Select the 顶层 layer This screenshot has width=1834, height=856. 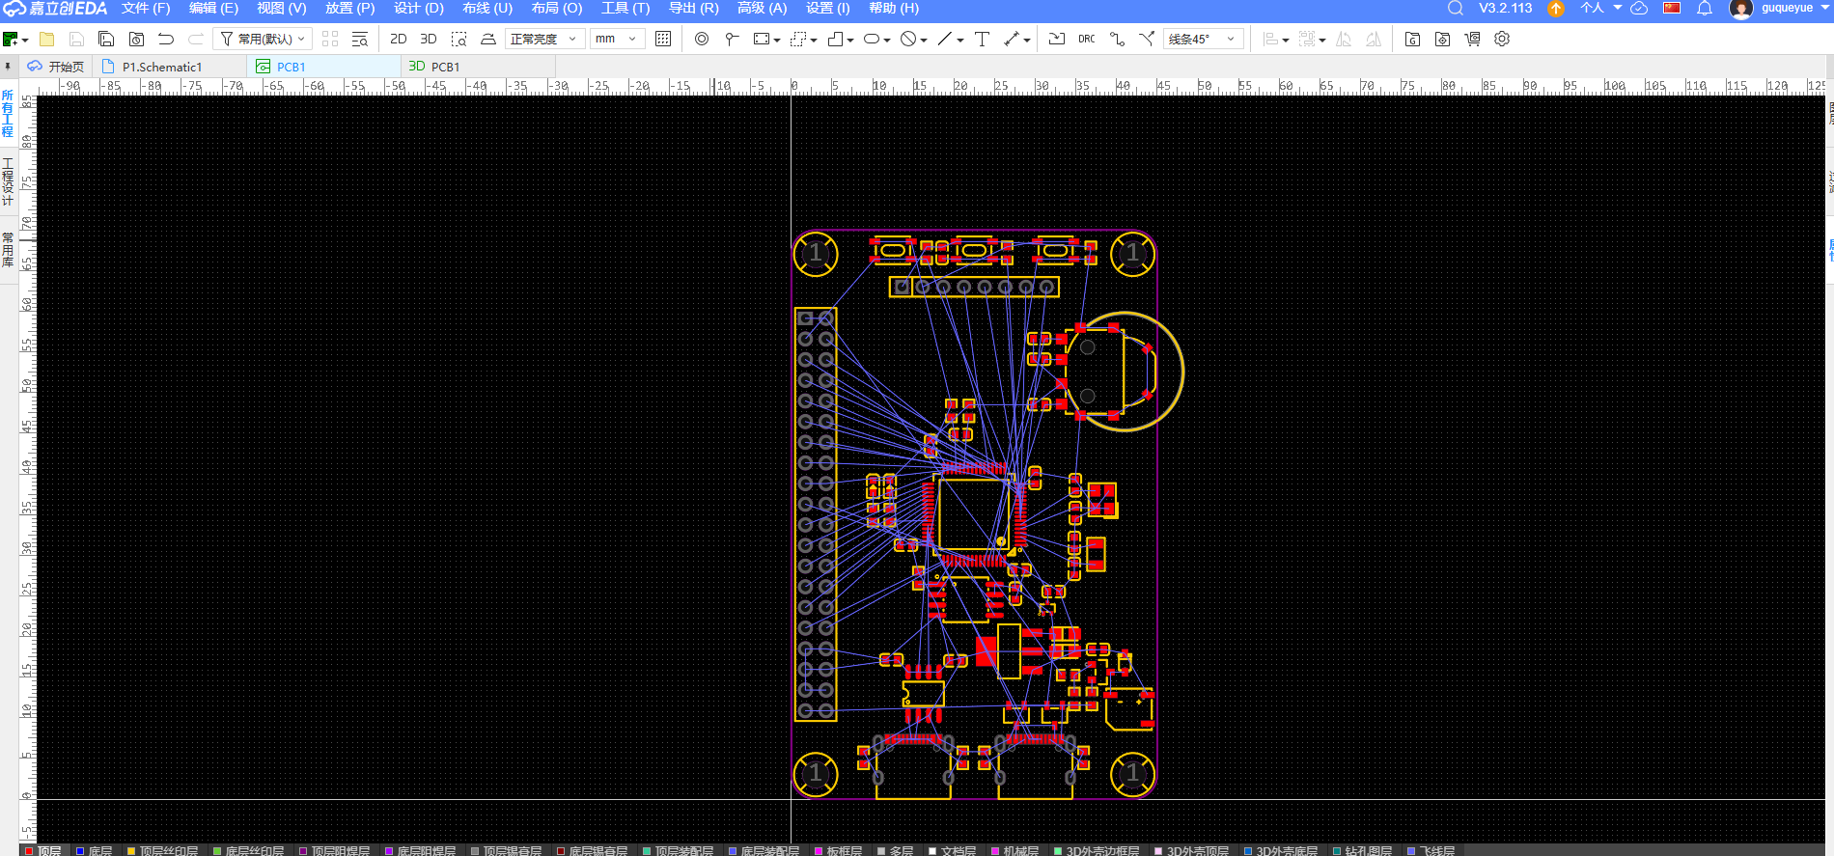[42, 850]
